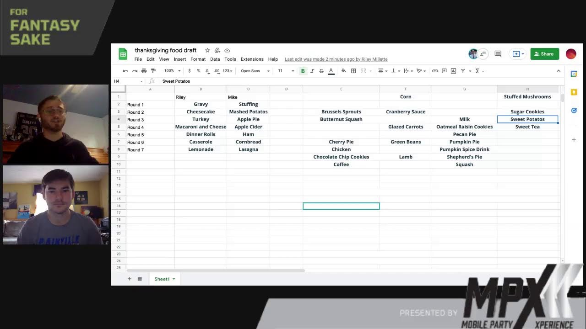
Task: Create a filter with the funnel icon
Action: point(463,71)
